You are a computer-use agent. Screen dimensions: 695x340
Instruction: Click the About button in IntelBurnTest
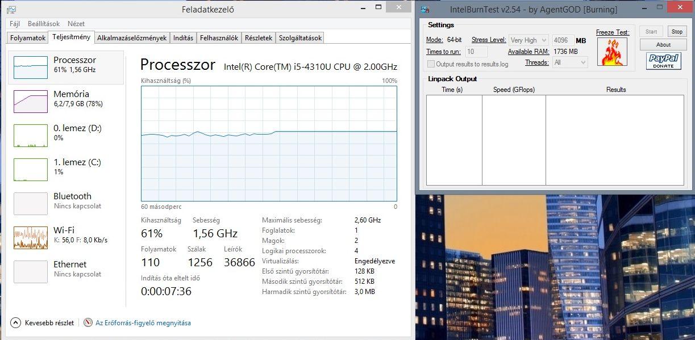(663, 44)
